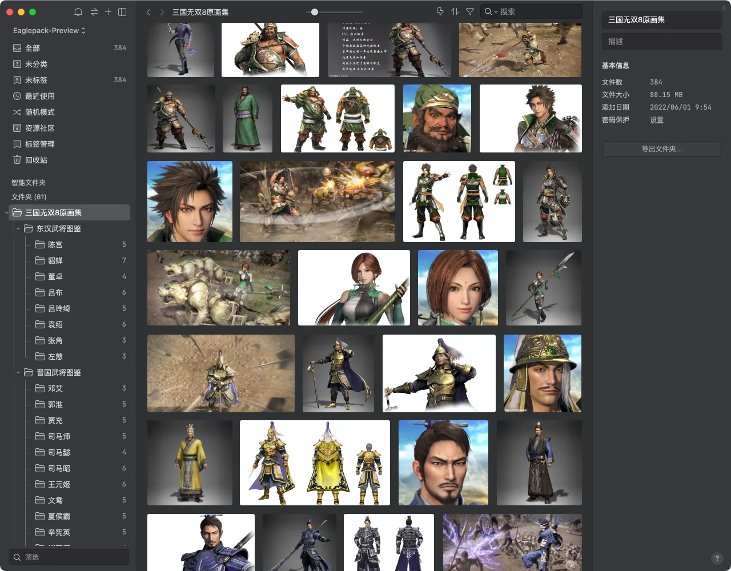Click the 文件夹 (81) section header

click(x=29, y=197)
